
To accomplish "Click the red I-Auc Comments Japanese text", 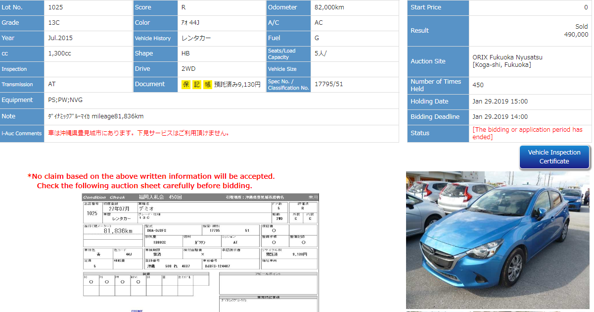I will coord(138,133).
